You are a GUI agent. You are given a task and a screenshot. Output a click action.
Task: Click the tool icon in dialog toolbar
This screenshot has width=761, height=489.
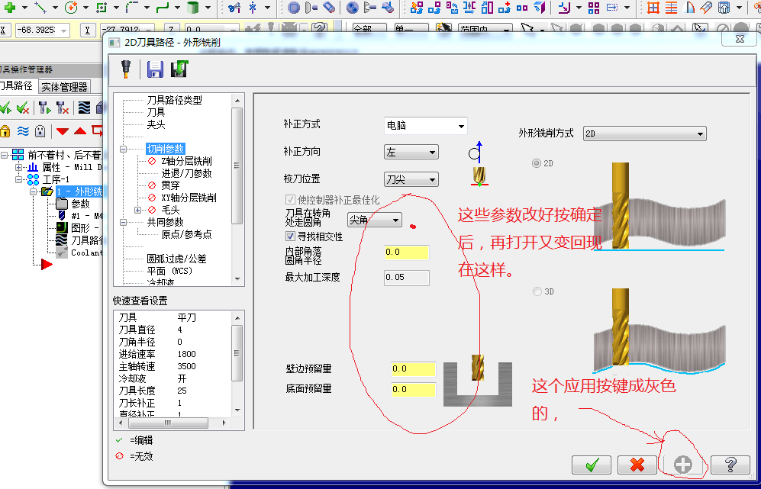click(126, 69)
